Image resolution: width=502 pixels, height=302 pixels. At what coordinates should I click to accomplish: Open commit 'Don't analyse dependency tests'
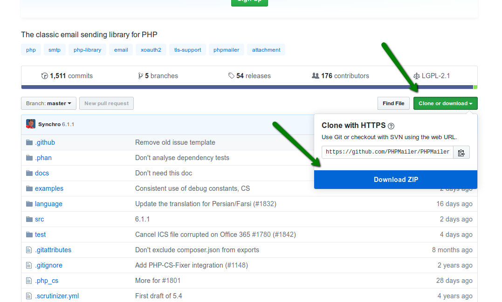pos(182,158)
